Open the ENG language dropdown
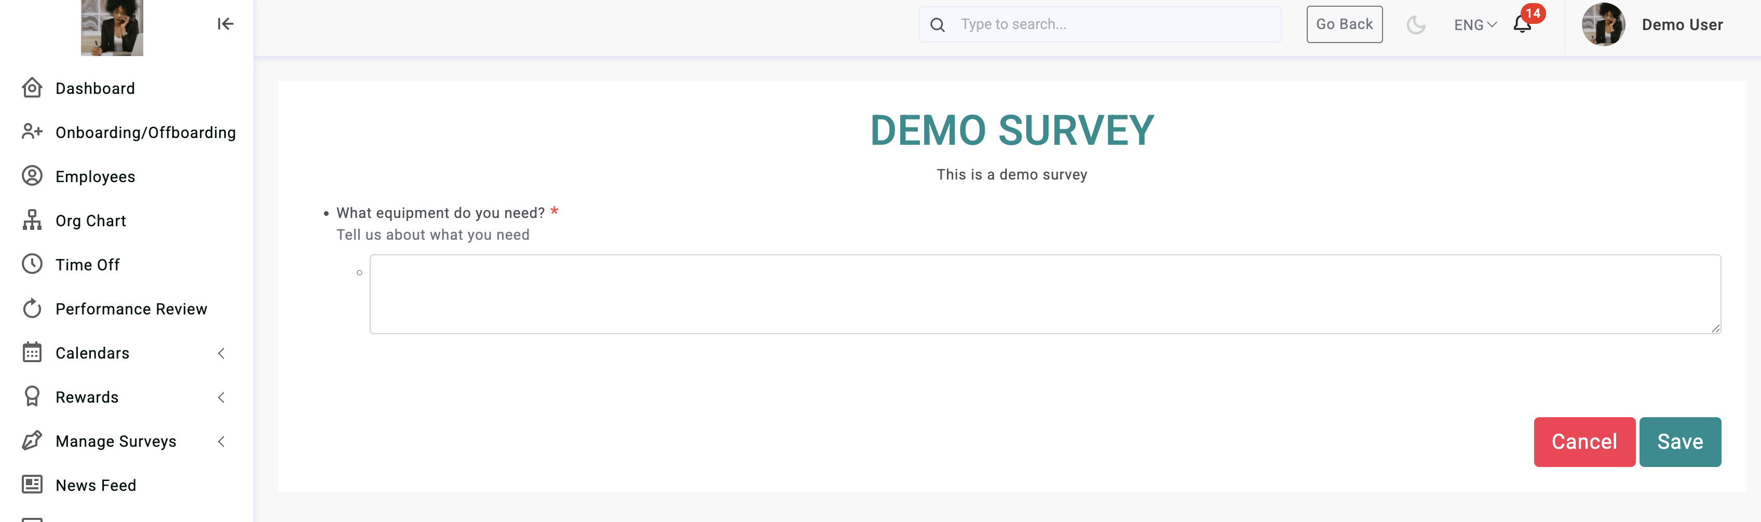Image resolution: width=1761 pixels, height=522 pixels. click(x=1474, y=25)
